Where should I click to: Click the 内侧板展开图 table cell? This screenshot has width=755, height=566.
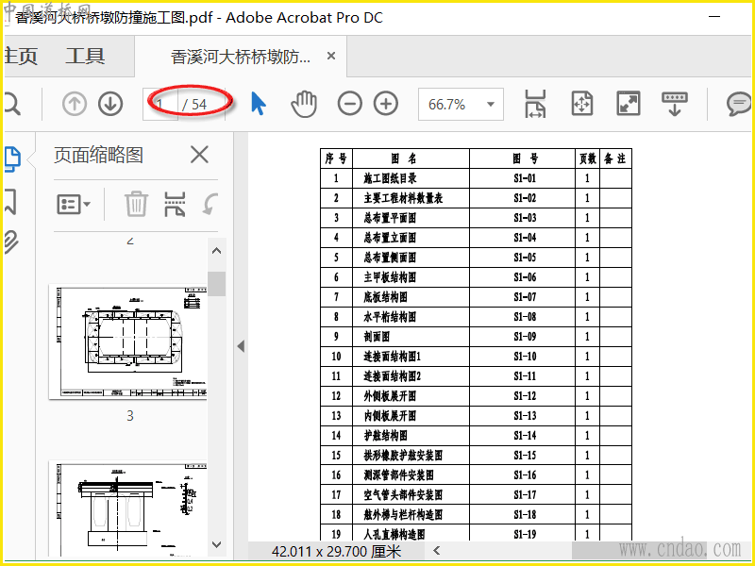[x=411, y=415]
